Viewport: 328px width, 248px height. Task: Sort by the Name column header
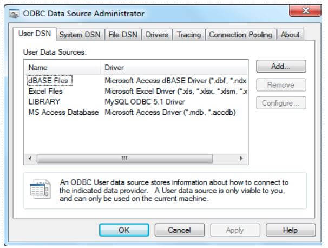pos(63,68)
